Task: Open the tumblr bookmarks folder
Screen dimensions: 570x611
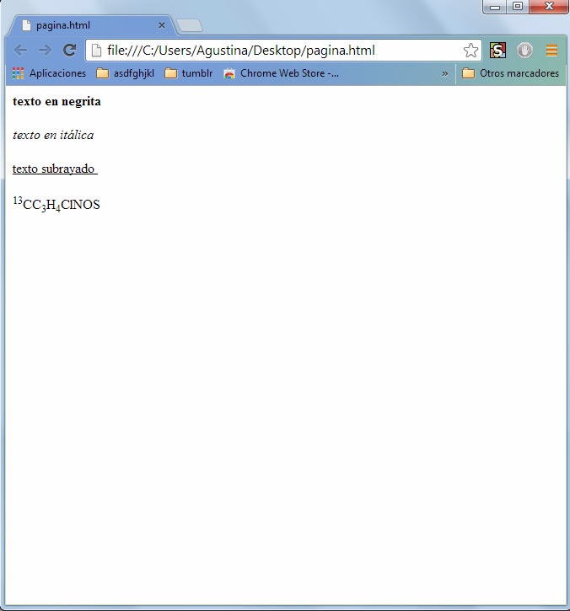Action: (189, 73)
